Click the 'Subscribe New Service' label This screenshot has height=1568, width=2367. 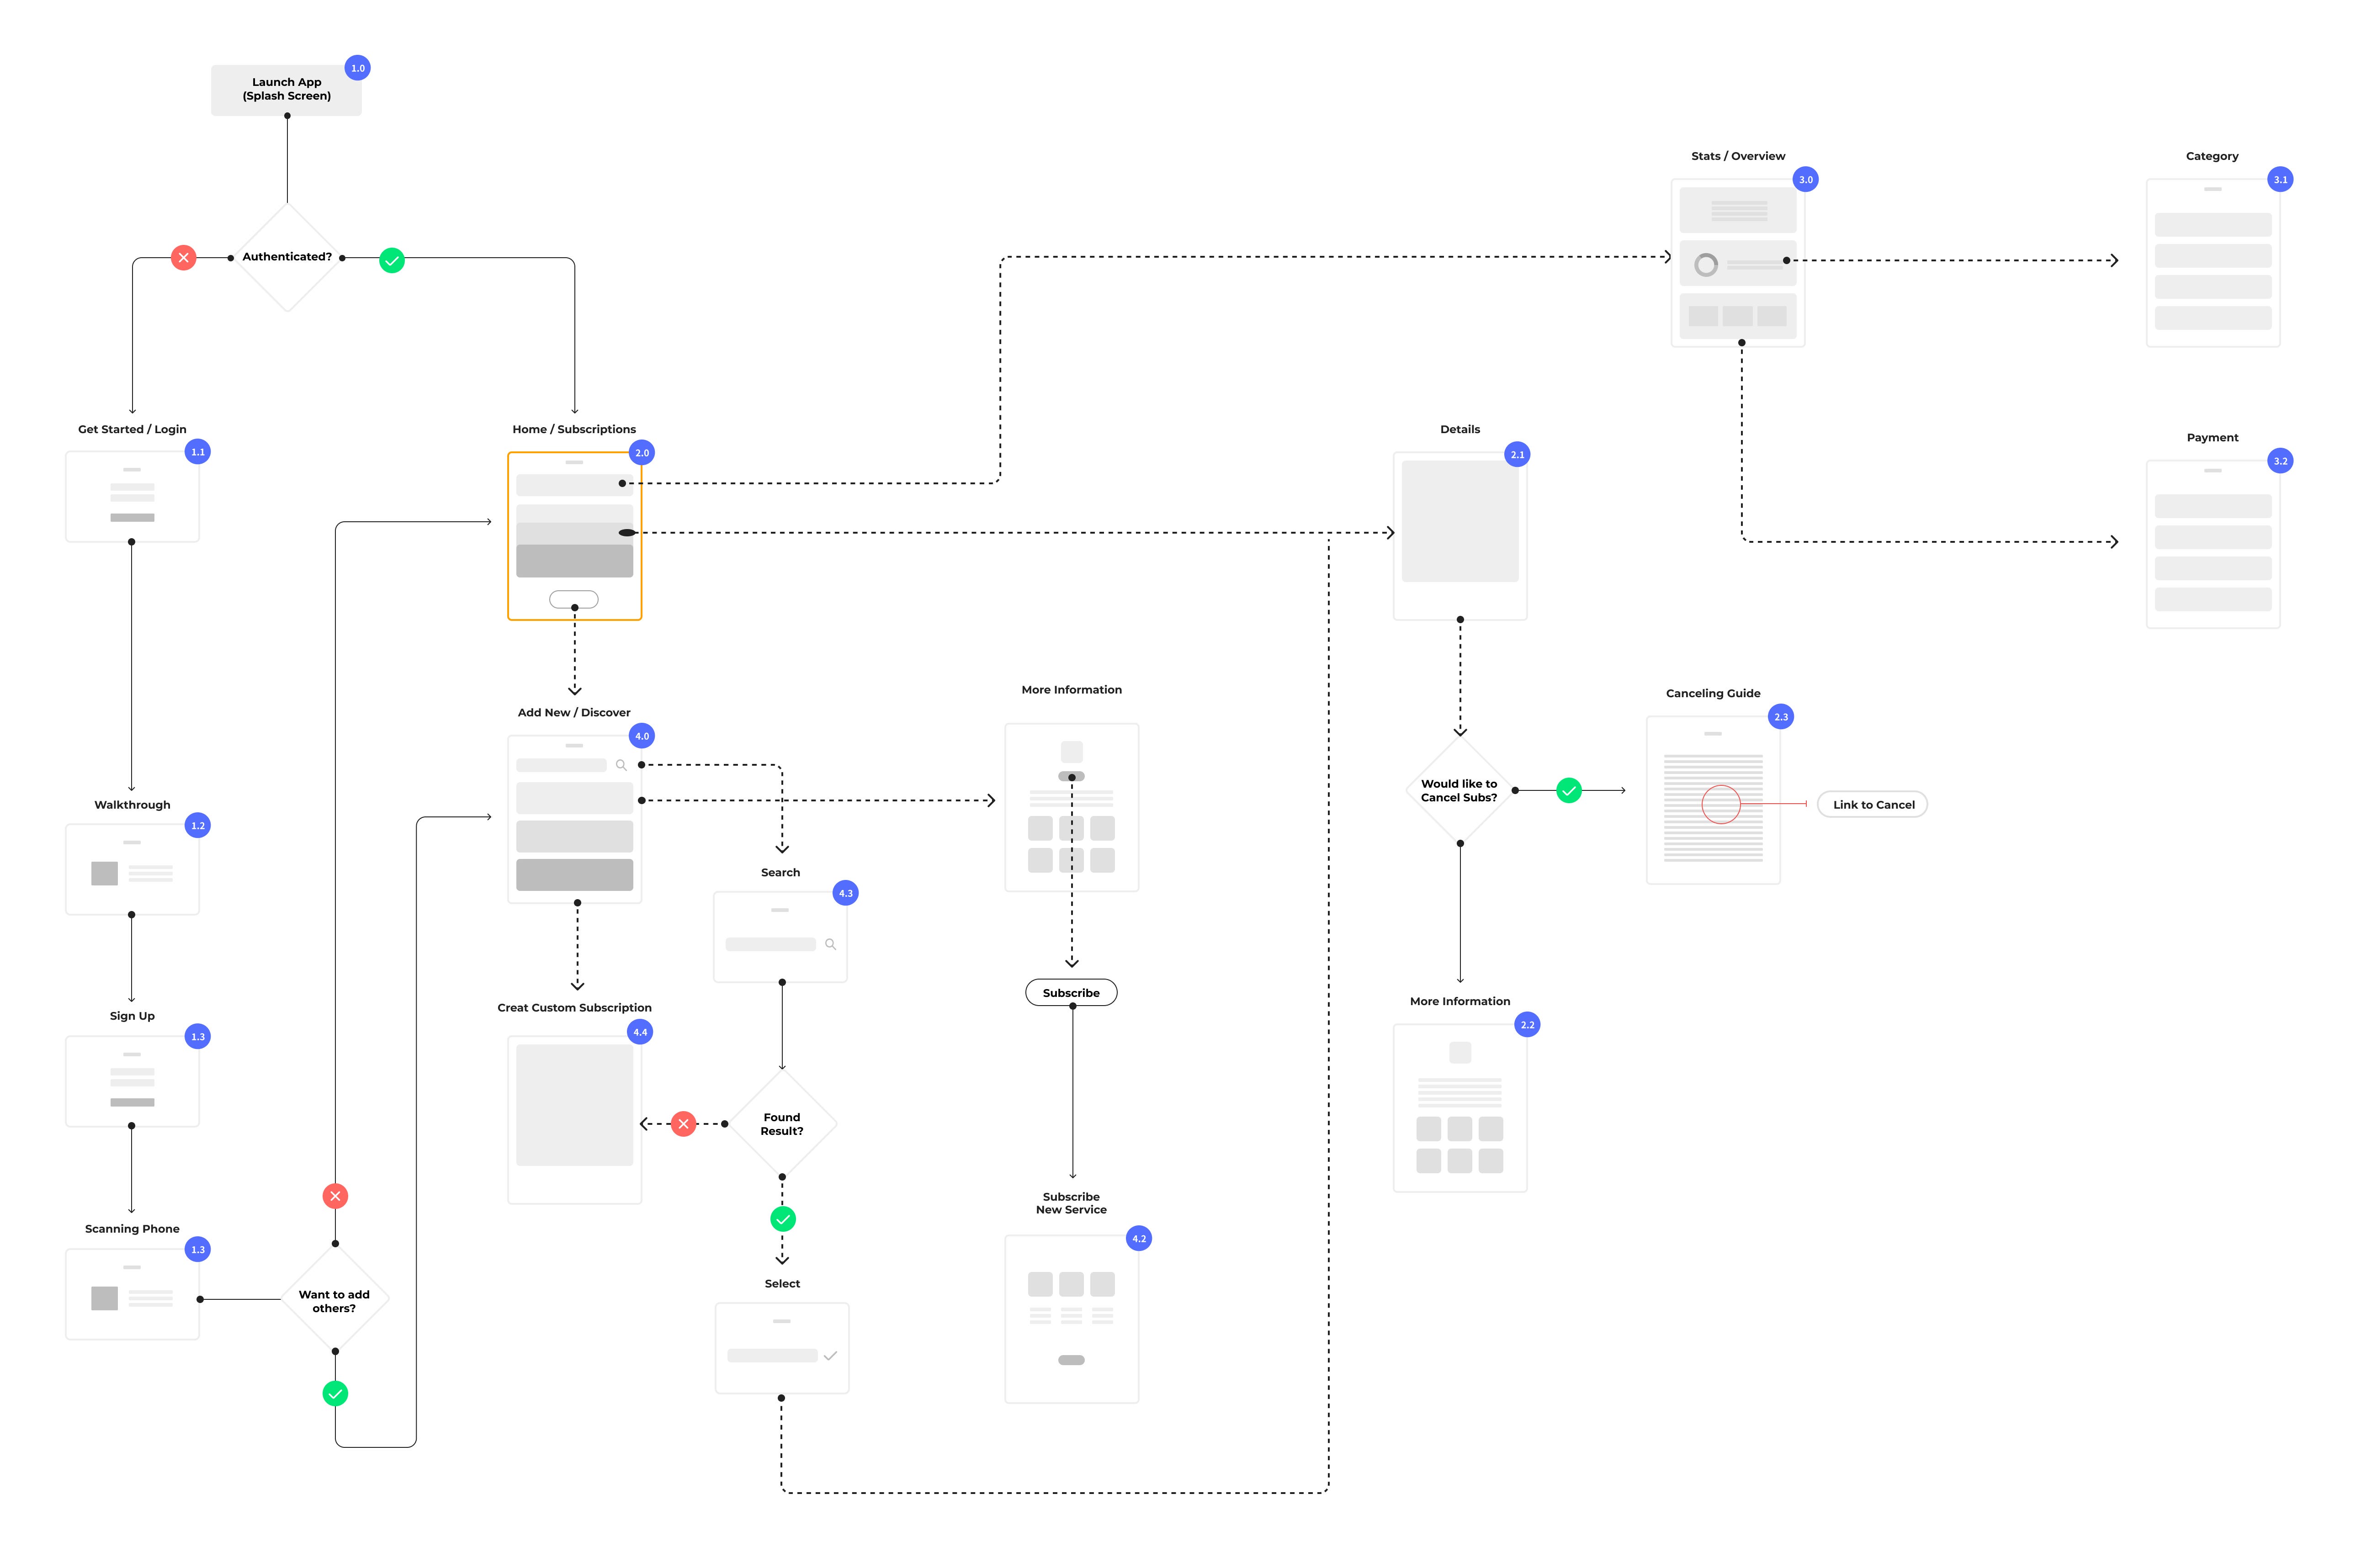[x=1071, y=1203]
